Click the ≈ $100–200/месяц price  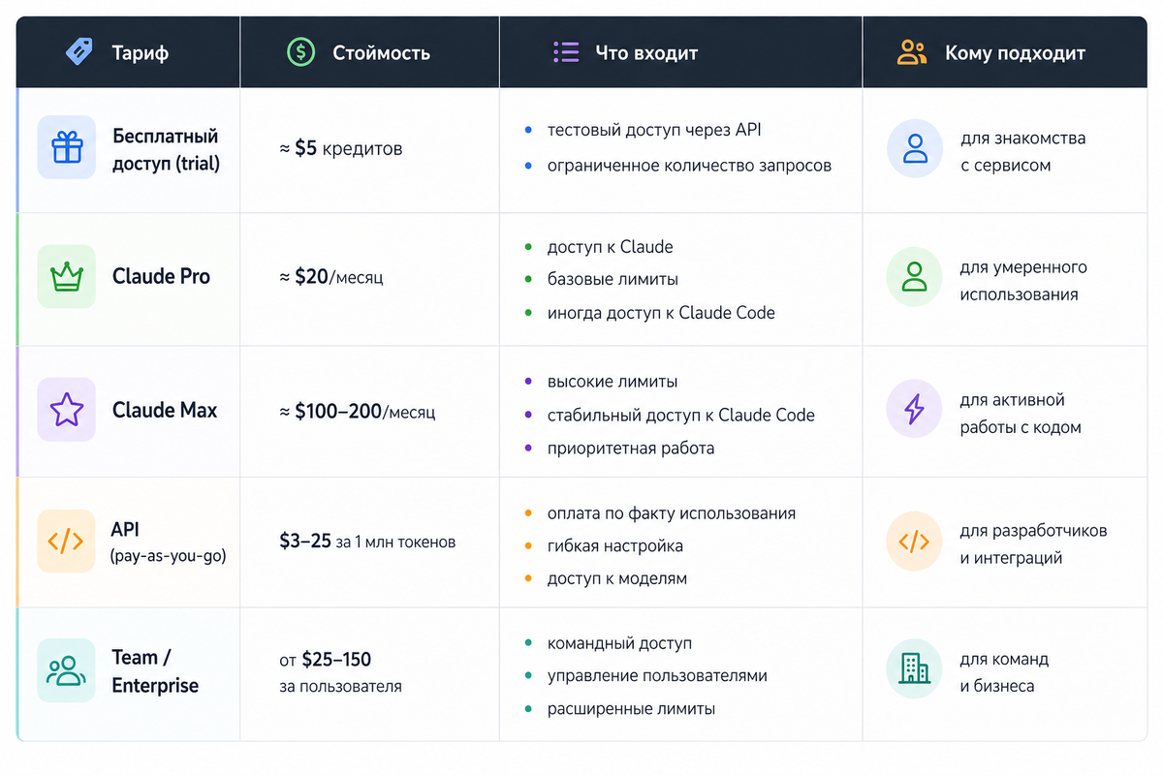tap(358, 412)
